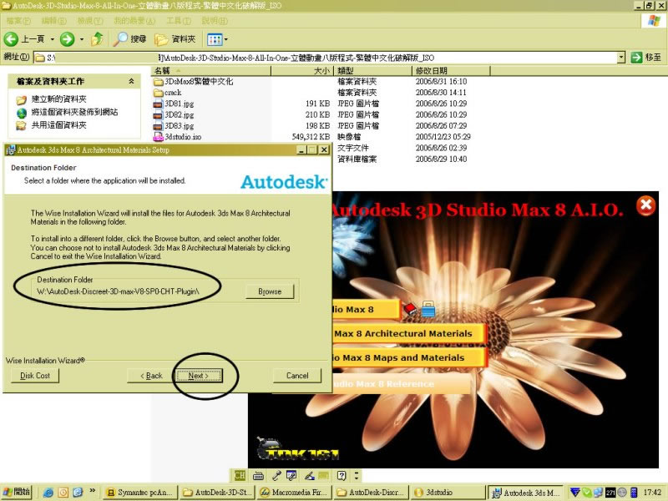Switch to AutoDesk-Discr... folder taskbar button
The height and width of the screenshot is (501, 668).
click(x=372, y=493)
